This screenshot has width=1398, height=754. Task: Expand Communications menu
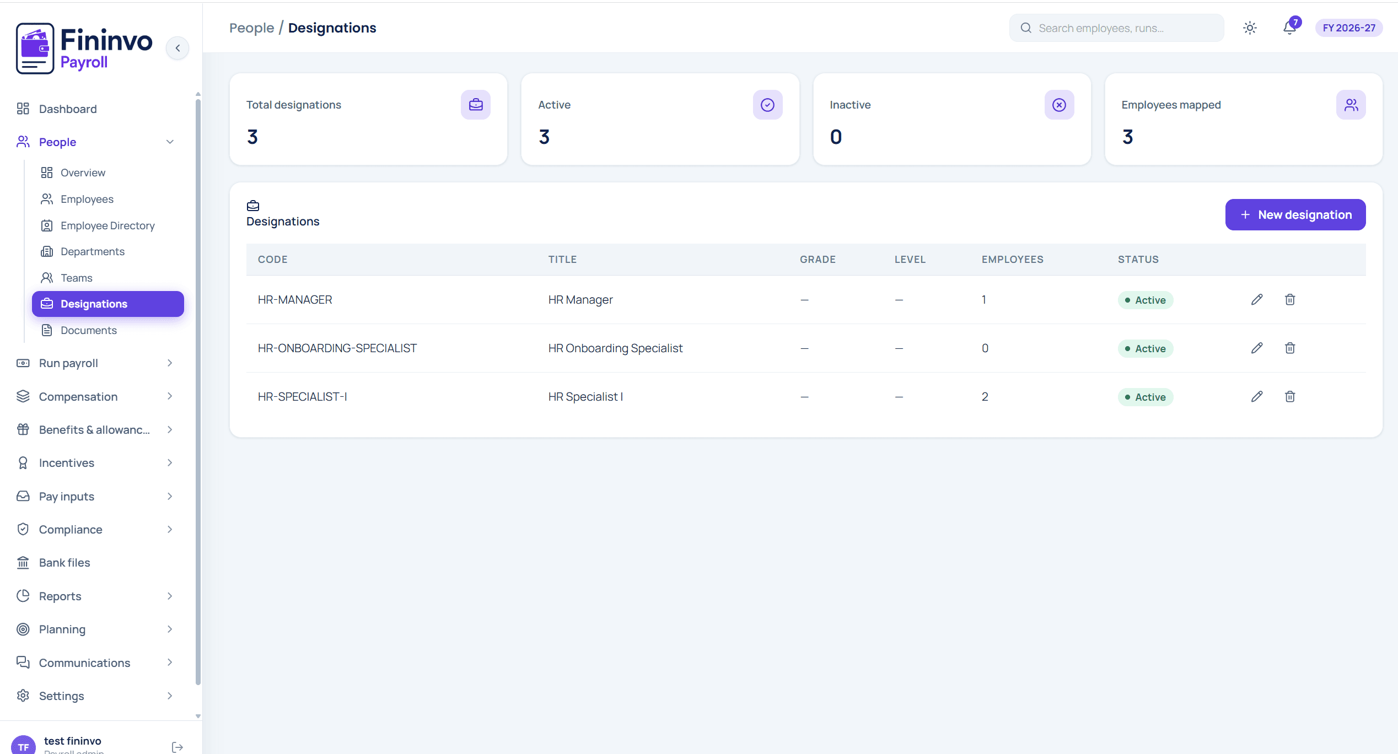coord(99,663)
